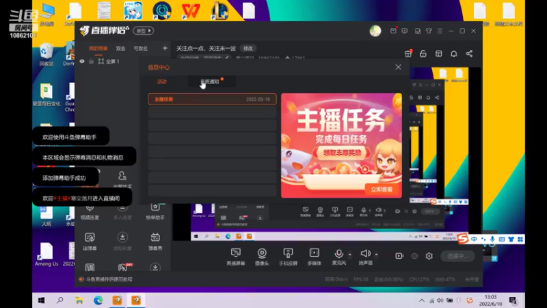
Task: Add a new scene with plus
Action: pos(165,48)
